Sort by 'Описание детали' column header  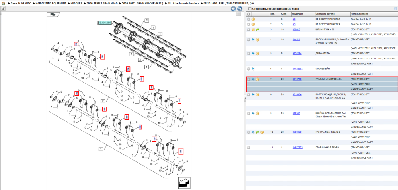[332, 14]
